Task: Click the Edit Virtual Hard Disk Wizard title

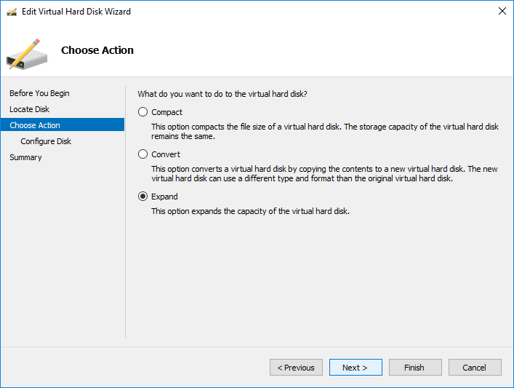Action: tap(76, 12)
